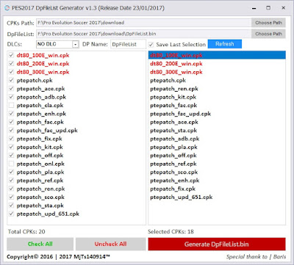Click the CPKs Path text field
This screenshot has width=294, height=265.
pyautogui.click(x=144, y=23)
